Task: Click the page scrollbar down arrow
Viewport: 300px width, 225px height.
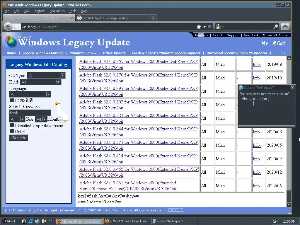Action: (x=289, y=204)
